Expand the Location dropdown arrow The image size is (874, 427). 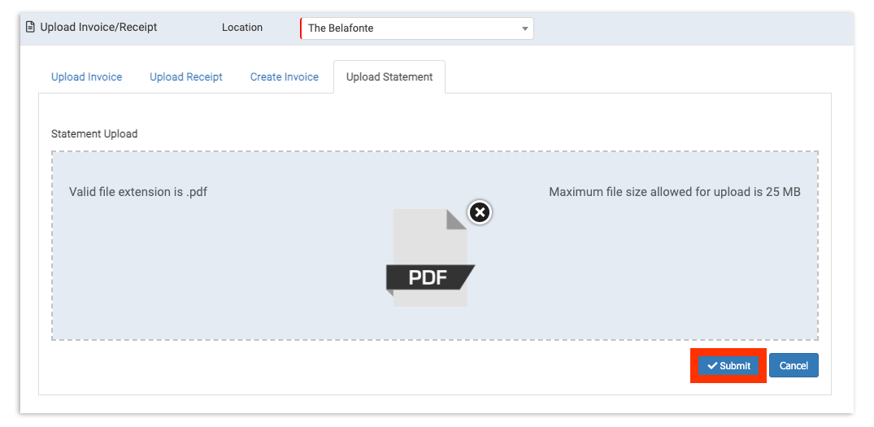pyautogui.click(x=524, y=28)
